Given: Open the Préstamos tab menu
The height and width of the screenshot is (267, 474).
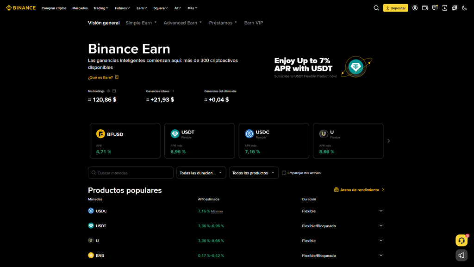Looking at the screenshot, I should click(x=223, y=23).
